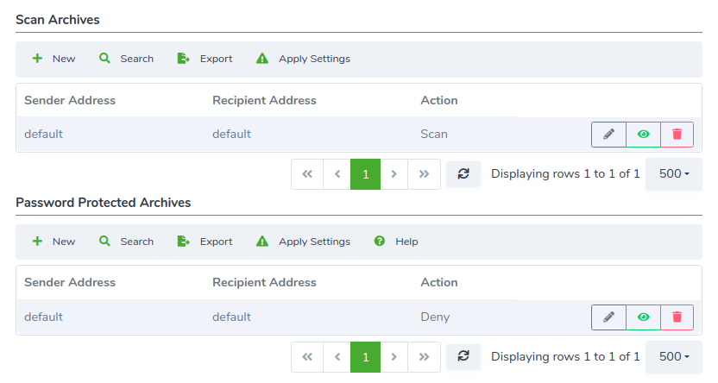Click Recipient Address header in Scan Archives table

click(264, 100)
